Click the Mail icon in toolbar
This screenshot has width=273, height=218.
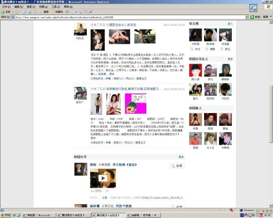[73, 12]
